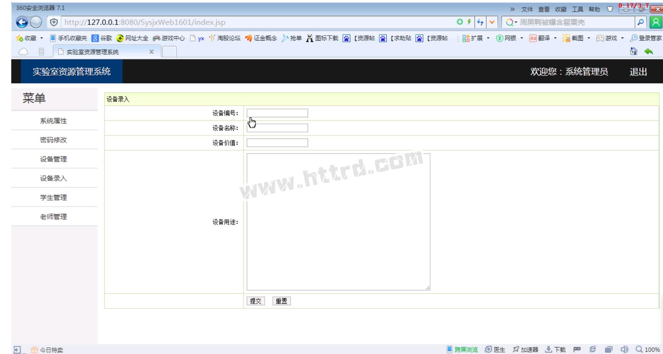Open the green user account icon

tap(656, 22)
